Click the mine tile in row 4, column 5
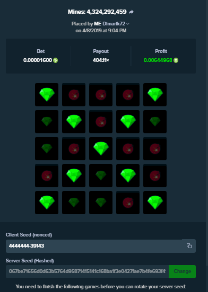The height and width of the screenshot is (292, 208). [x=155, y=176]
